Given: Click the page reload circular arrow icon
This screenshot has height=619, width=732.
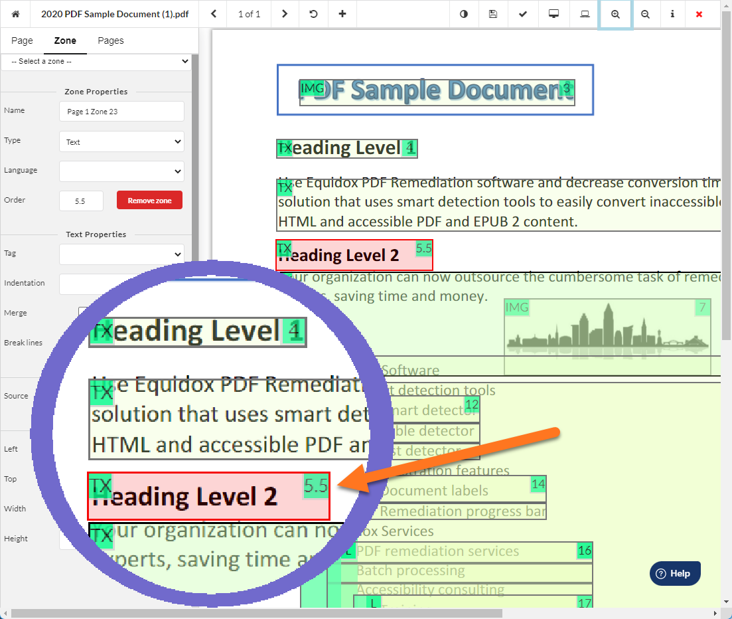Looking at the screenshot, I should (313, 13).
